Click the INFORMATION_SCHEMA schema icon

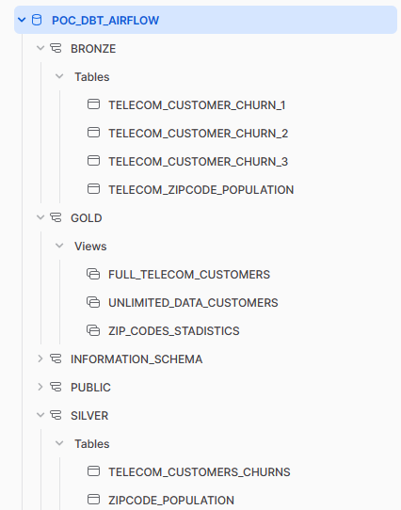pos(56,359)
